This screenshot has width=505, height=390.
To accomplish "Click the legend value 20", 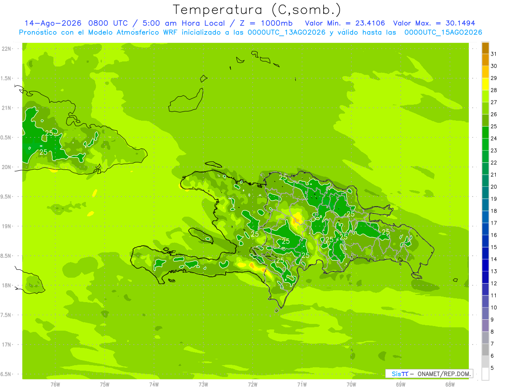I will (494, 187).
